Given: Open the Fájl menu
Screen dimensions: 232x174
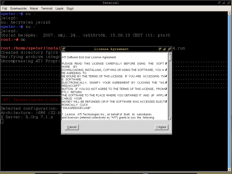Looking at the screenshot, I should [x=5, y=8].
